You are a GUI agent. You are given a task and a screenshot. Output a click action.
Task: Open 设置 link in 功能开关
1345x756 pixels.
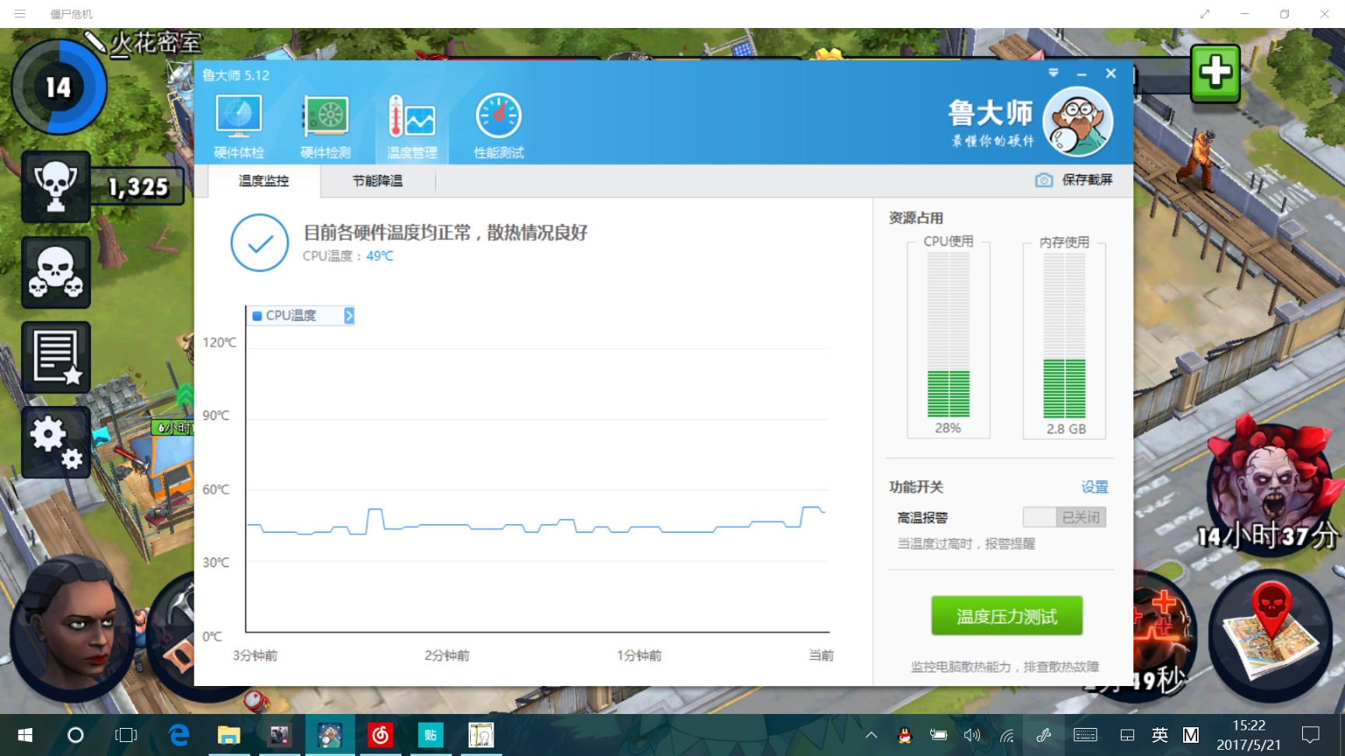click(x=1094, y=487)
